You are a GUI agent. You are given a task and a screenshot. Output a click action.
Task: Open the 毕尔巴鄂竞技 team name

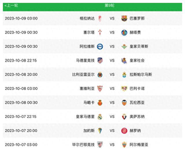(x=83, y=145)
